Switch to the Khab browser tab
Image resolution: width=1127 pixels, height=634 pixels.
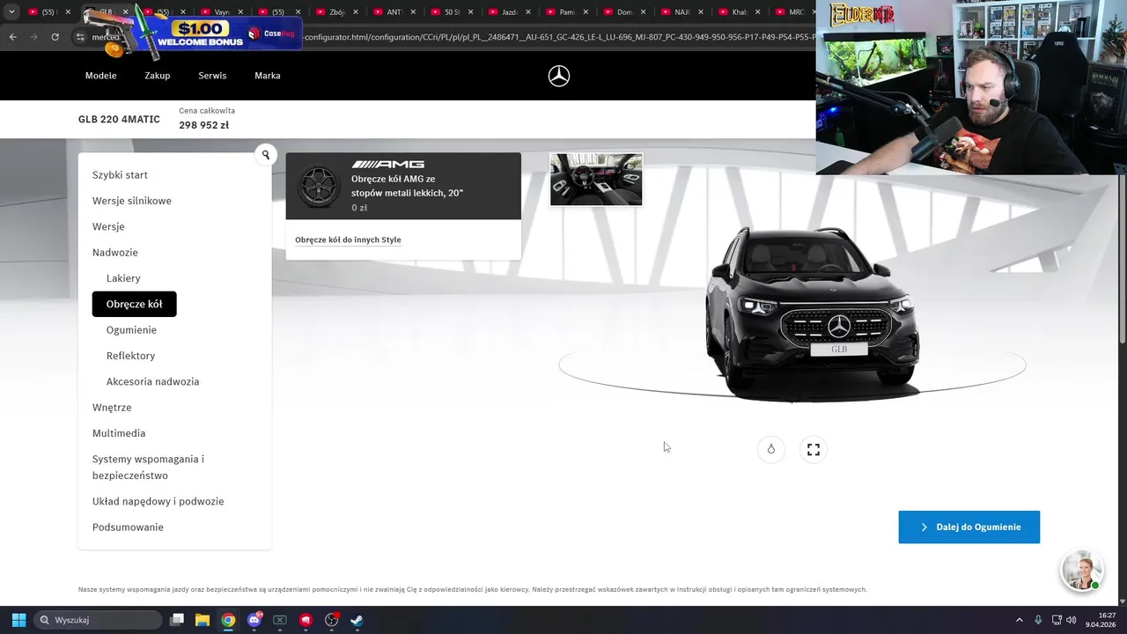pos(739,12)
